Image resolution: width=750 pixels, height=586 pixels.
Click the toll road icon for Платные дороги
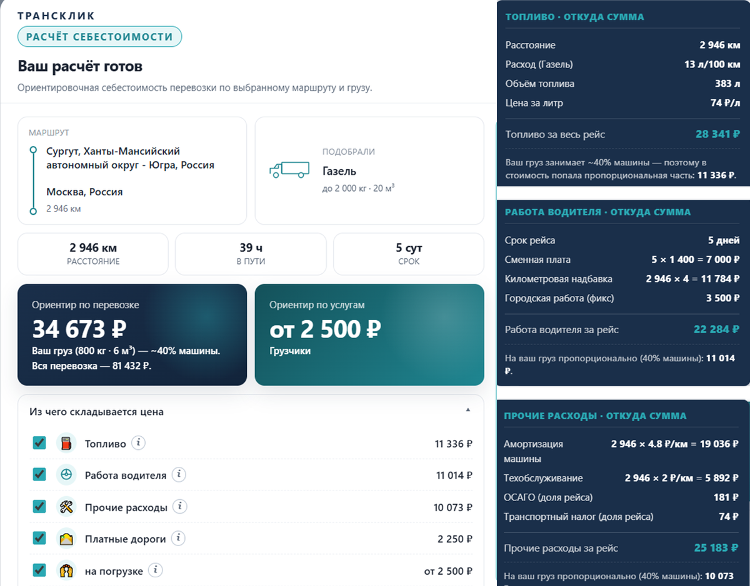pyautogui.click(x=66, y=539)
